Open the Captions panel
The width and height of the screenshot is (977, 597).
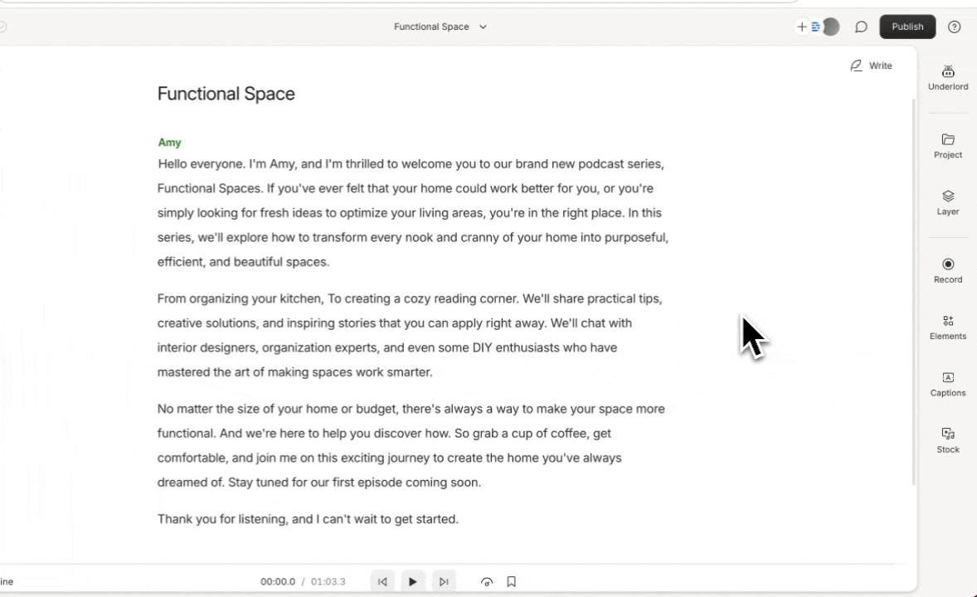coord(948,383)
